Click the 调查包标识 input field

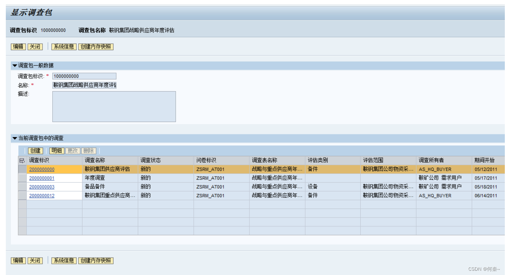click(84, 76)
